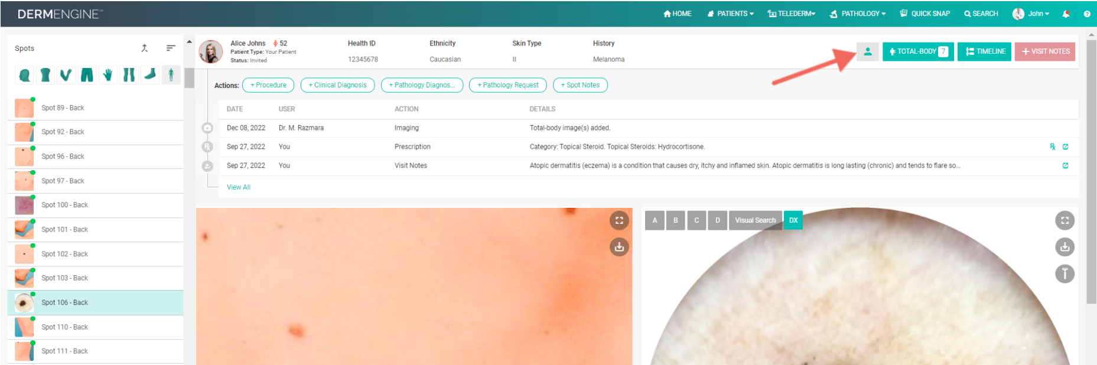Filter spots by head body region

click(25, 75)
